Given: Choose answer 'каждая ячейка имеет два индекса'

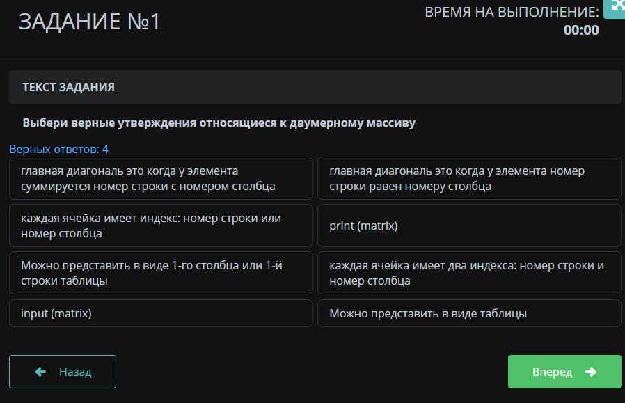Looking at the screenshot, I should point(469,273).
